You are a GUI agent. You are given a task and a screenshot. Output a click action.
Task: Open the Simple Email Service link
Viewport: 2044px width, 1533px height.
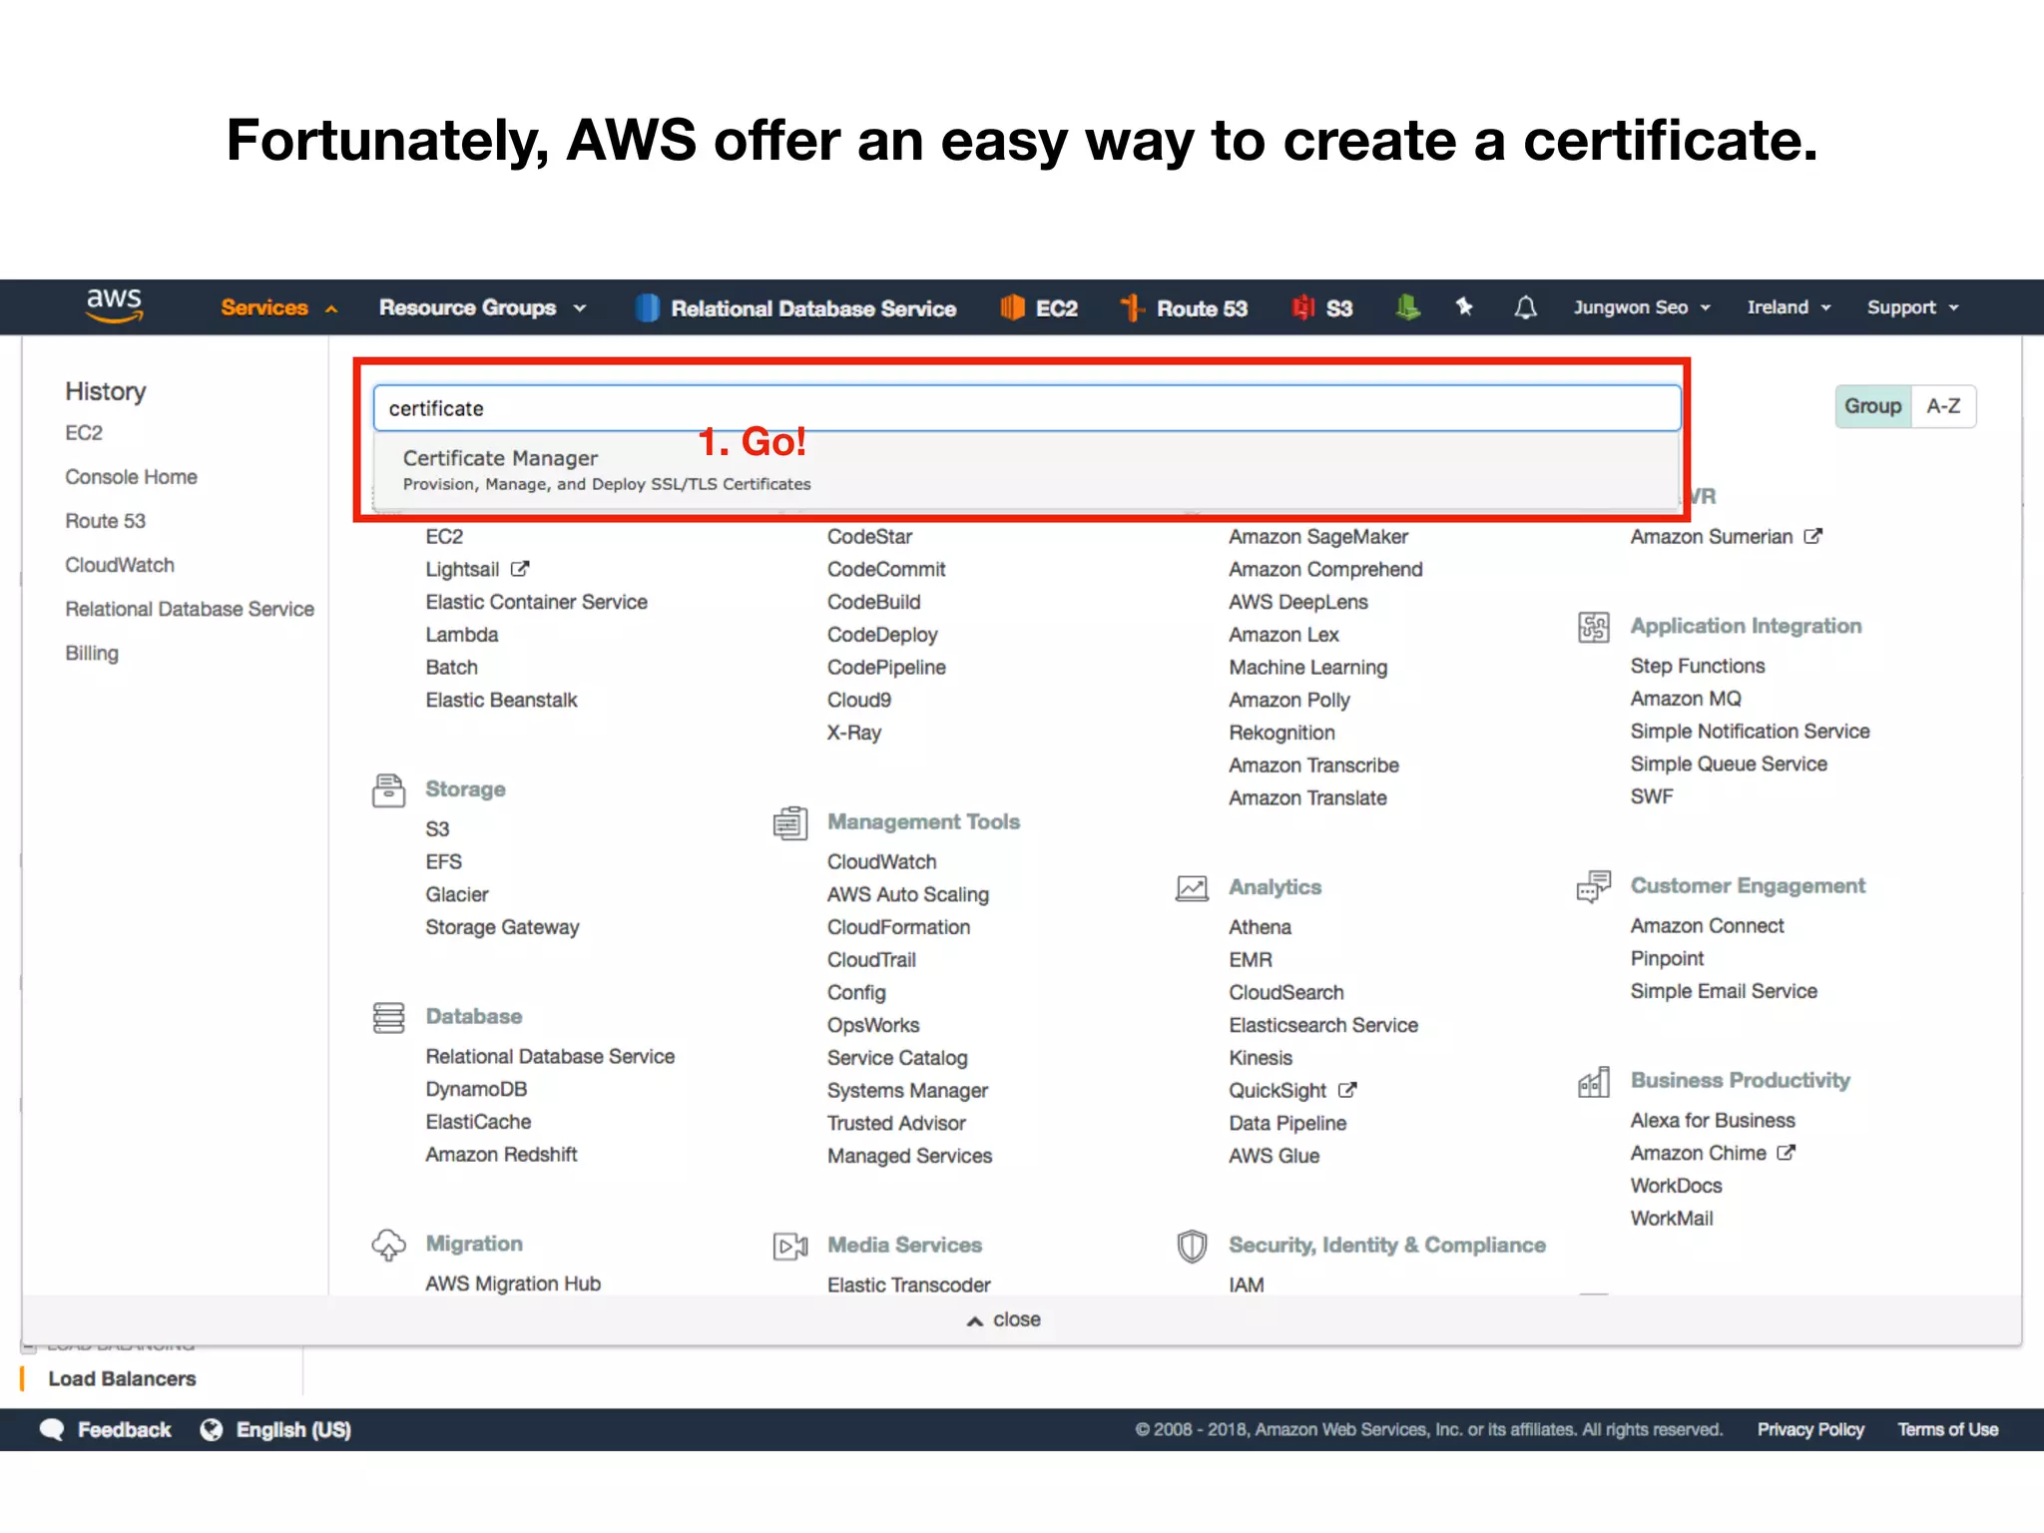pos(1724,991)
